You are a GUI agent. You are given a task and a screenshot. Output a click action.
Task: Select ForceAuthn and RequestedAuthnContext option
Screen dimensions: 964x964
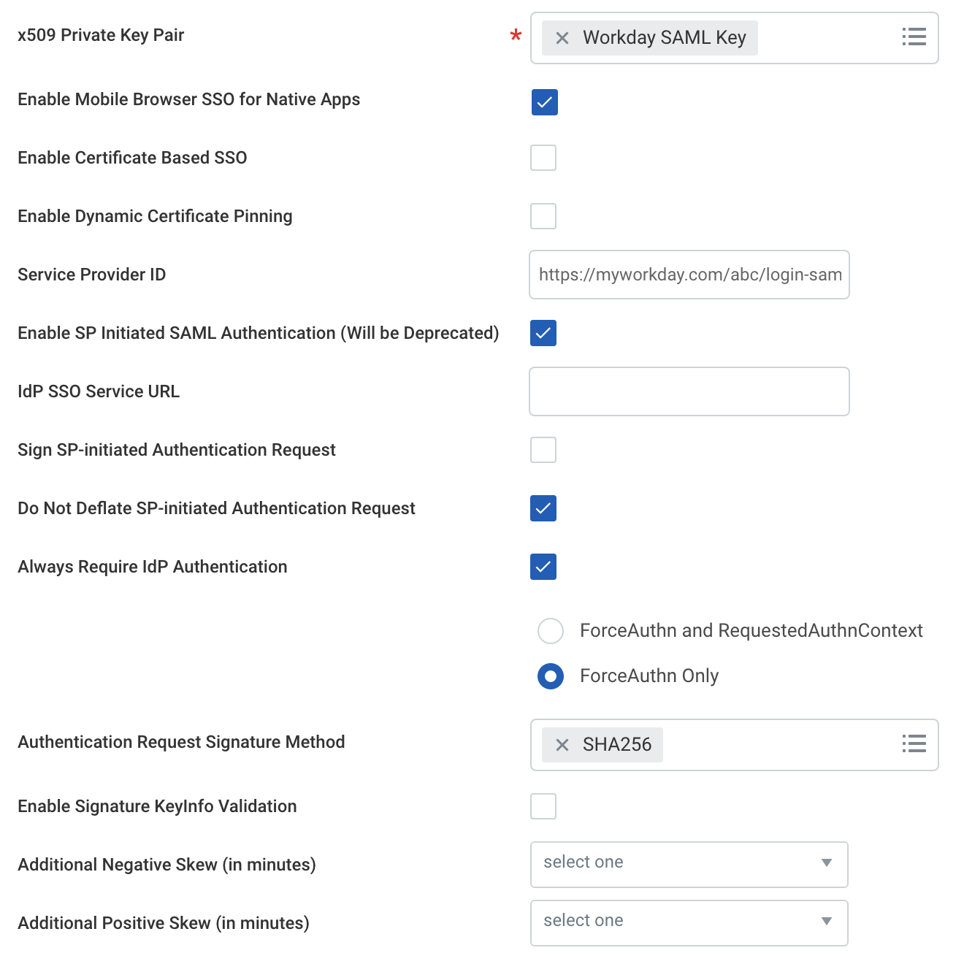pos(551,630)
